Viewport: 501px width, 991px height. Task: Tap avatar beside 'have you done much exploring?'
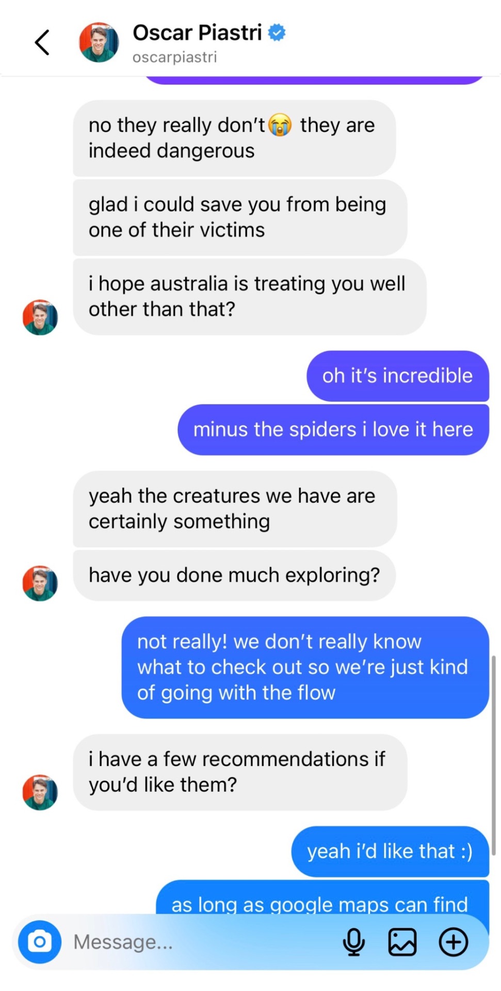40,583
